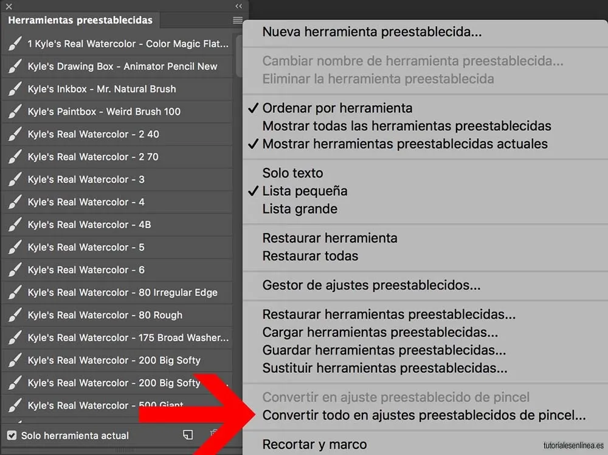Select preset Kyle's Real Watercolor - 80 Irregular Edge
The height and width of the screenshot is (455, 608).
click(117, 293)
